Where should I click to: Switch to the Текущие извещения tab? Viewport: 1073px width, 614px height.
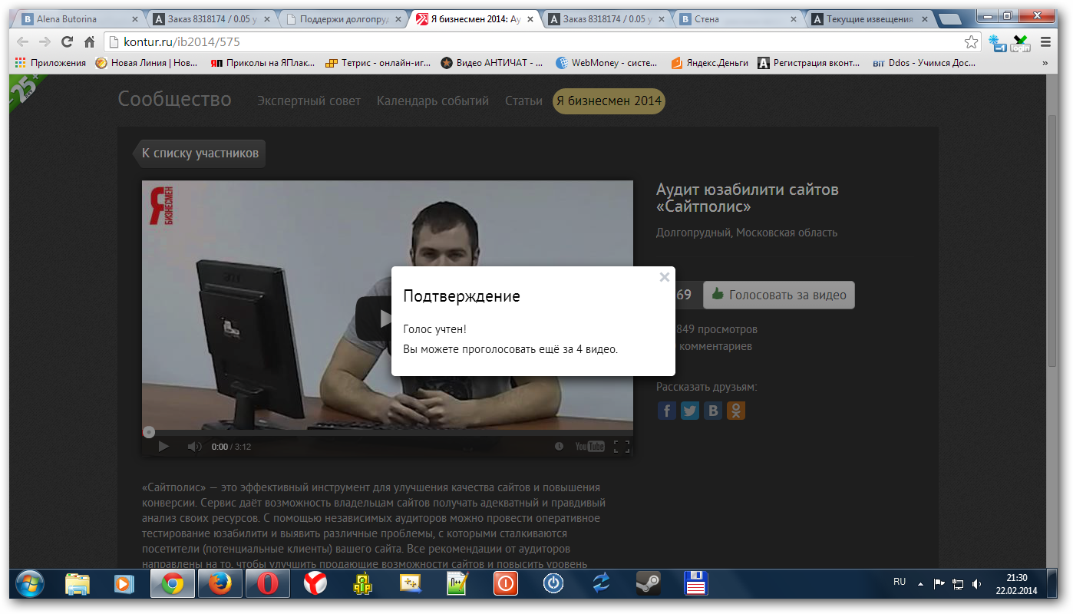point(870,19)
